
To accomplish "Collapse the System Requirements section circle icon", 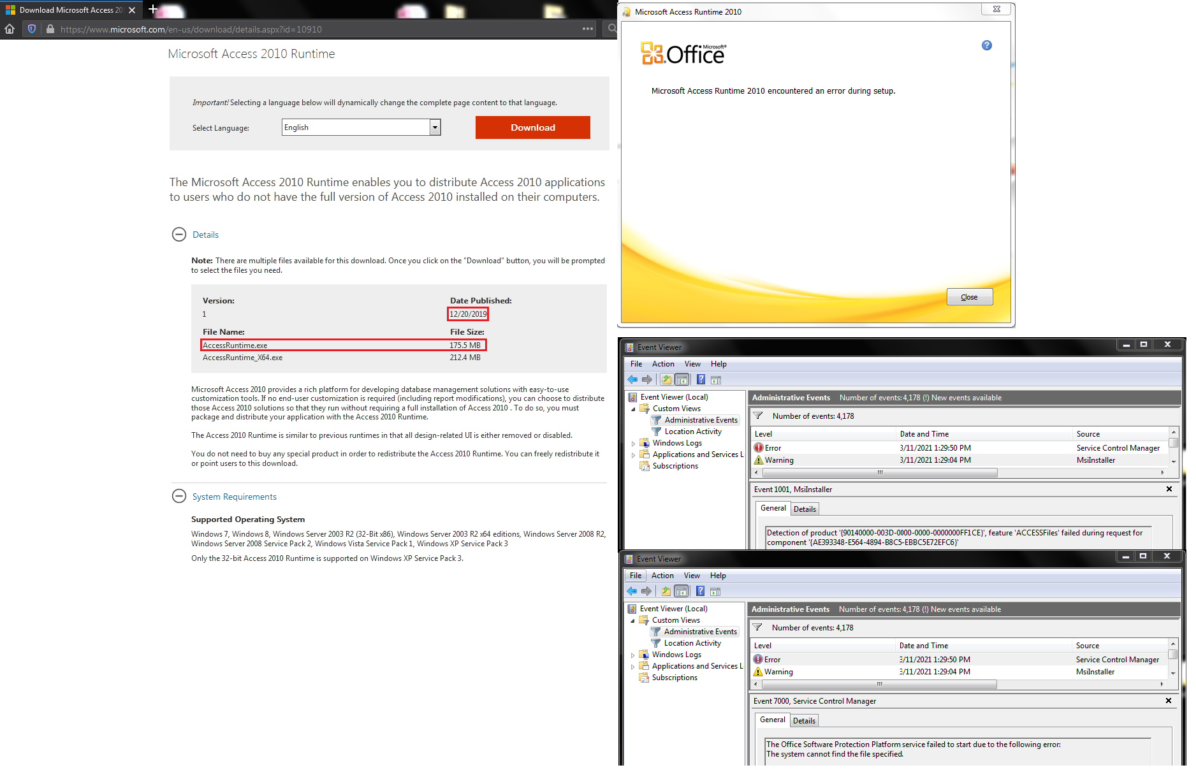I will [179, 497].
